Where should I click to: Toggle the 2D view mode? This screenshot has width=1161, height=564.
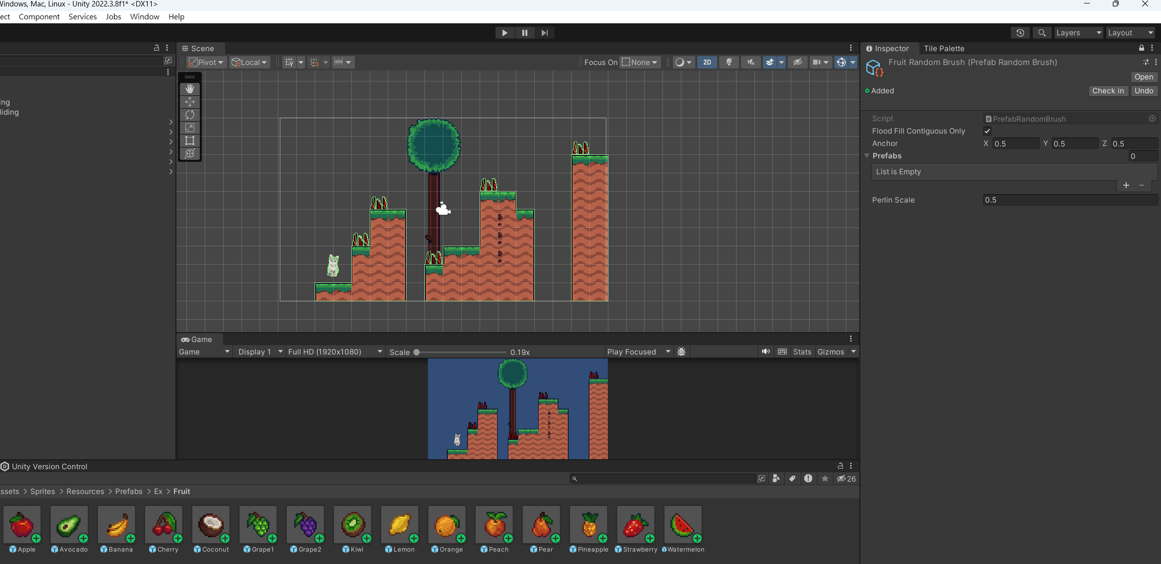(x=707, y=62)
